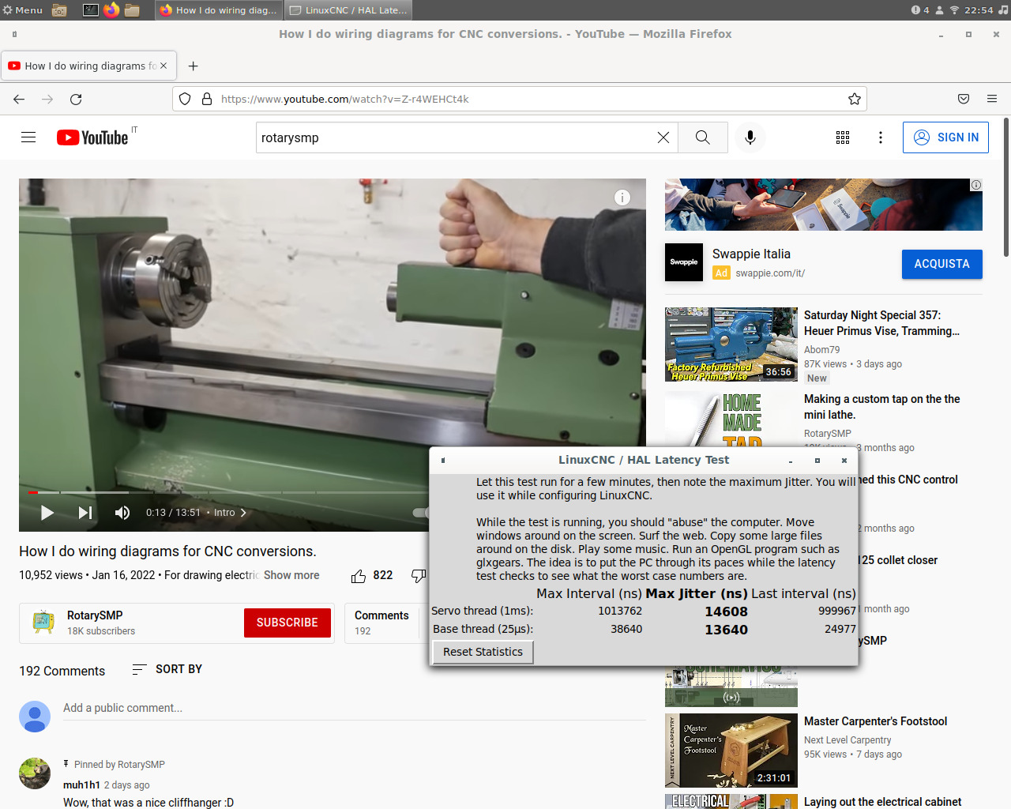Expand description with Show more
Viewport: 1011px width, 809px height.
291,575
